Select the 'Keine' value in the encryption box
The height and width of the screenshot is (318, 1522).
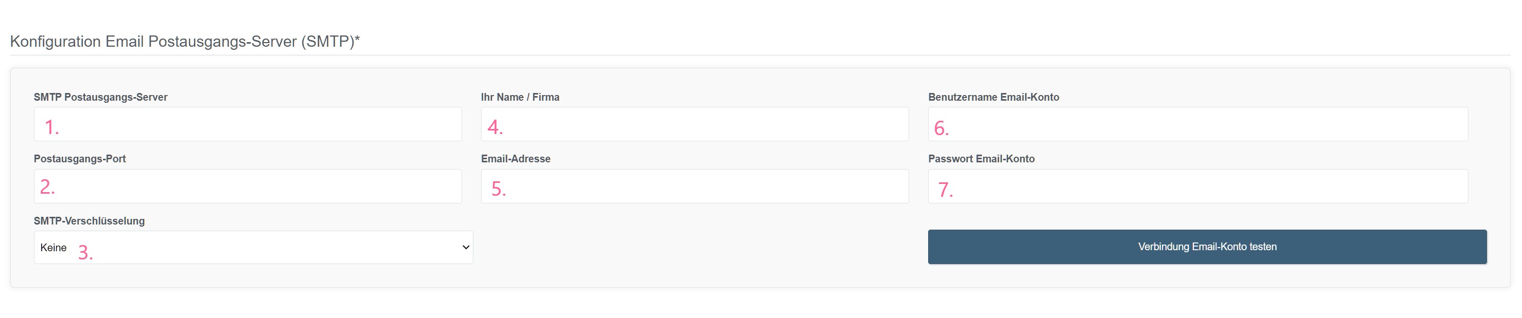(53, 248)
